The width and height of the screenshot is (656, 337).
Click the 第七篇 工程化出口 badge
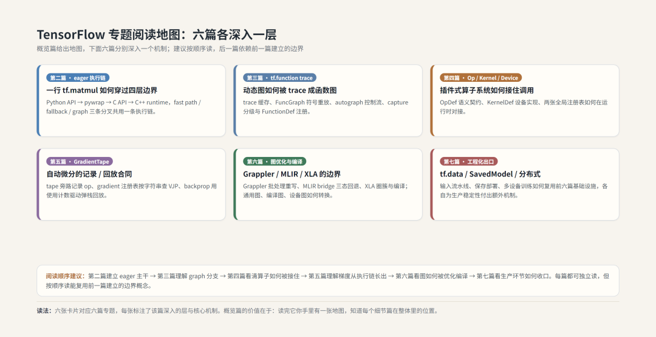coord(468,162)
